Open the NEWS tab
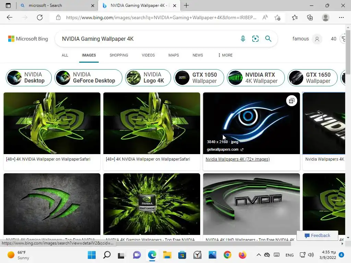 tap(198, 55)
